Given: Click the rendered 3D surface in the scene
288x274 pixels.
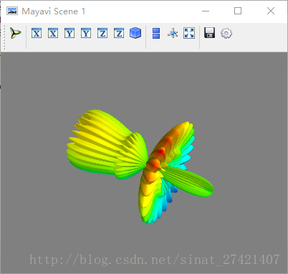Looking at the screenshot, I should click(140, 166).
